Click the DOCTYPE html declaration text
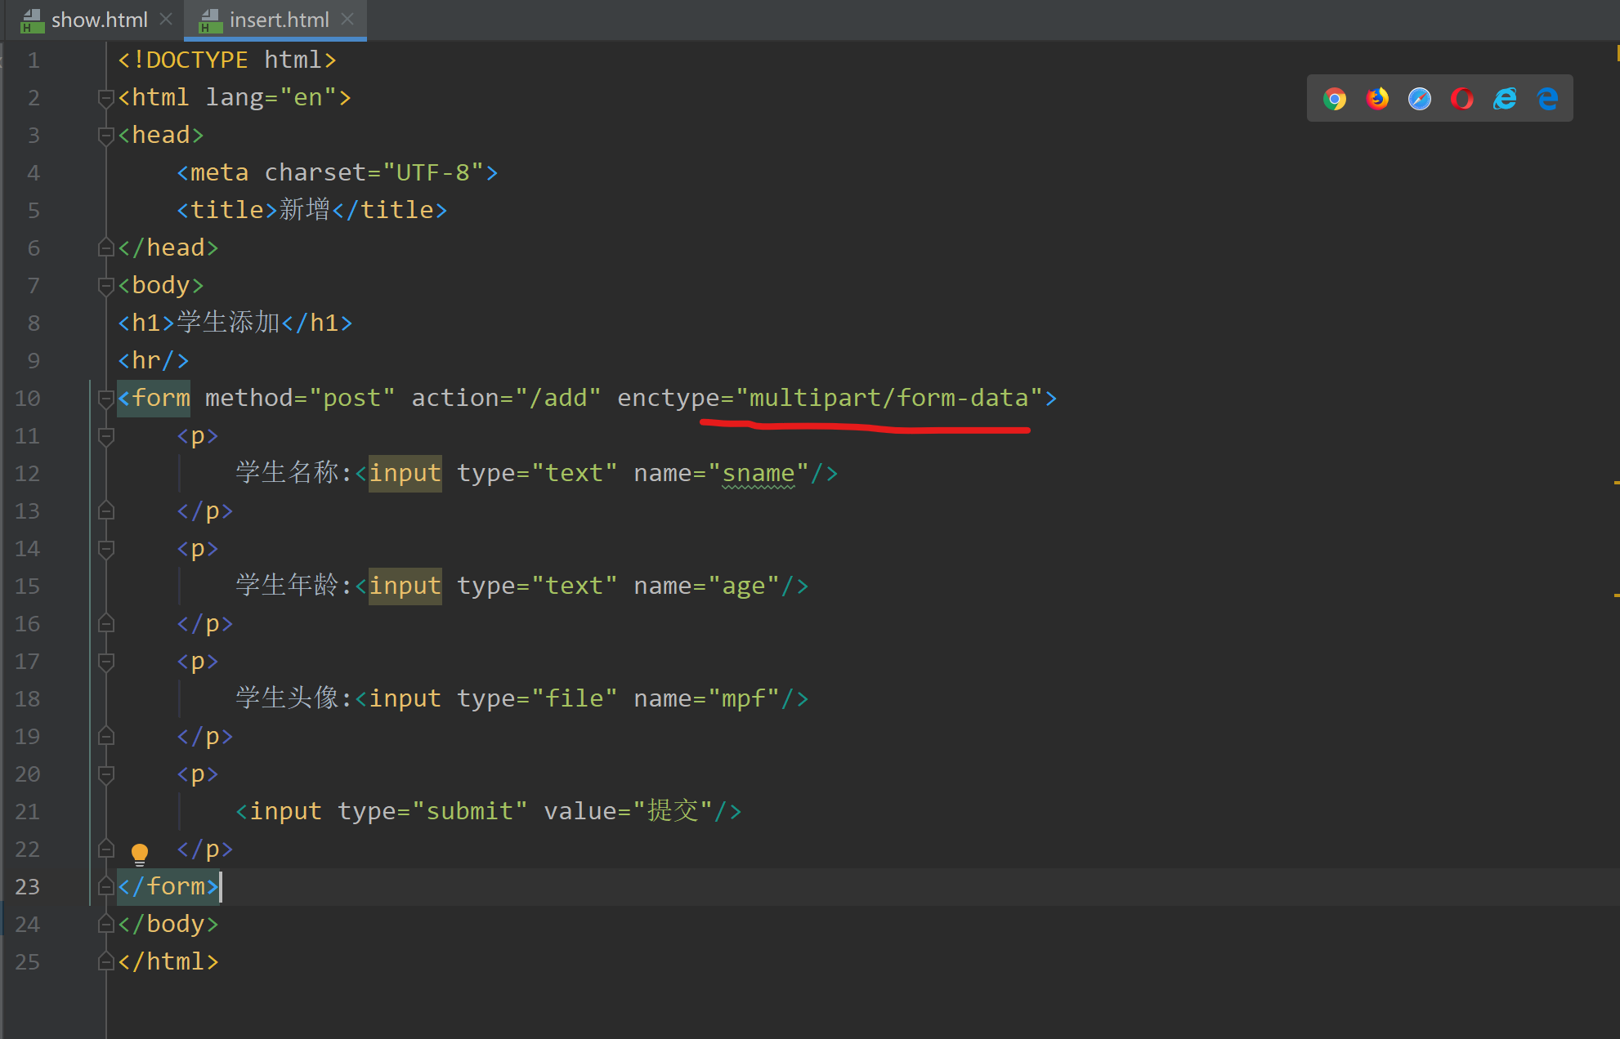The image size is (1620, 1039). point(227,60)
